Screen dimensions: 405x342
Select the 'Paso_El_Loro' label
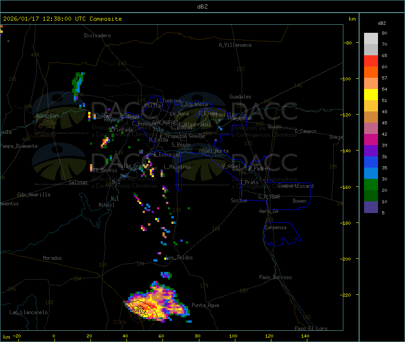click(311, 329)
